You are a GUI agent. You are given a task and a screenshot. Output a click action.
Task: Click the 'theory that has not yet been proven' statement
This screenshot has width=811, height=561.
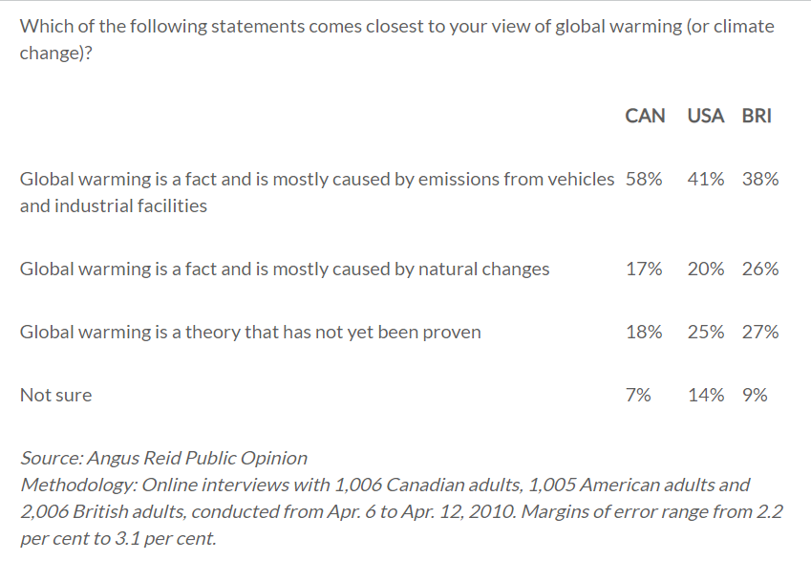click(250, 332)
